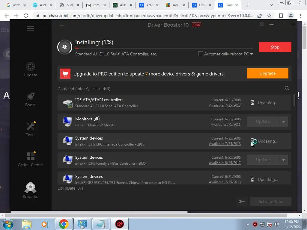Open Available 8/25/2017 driver link
This screenshot has width=307, height=230.
coord(225,163)
